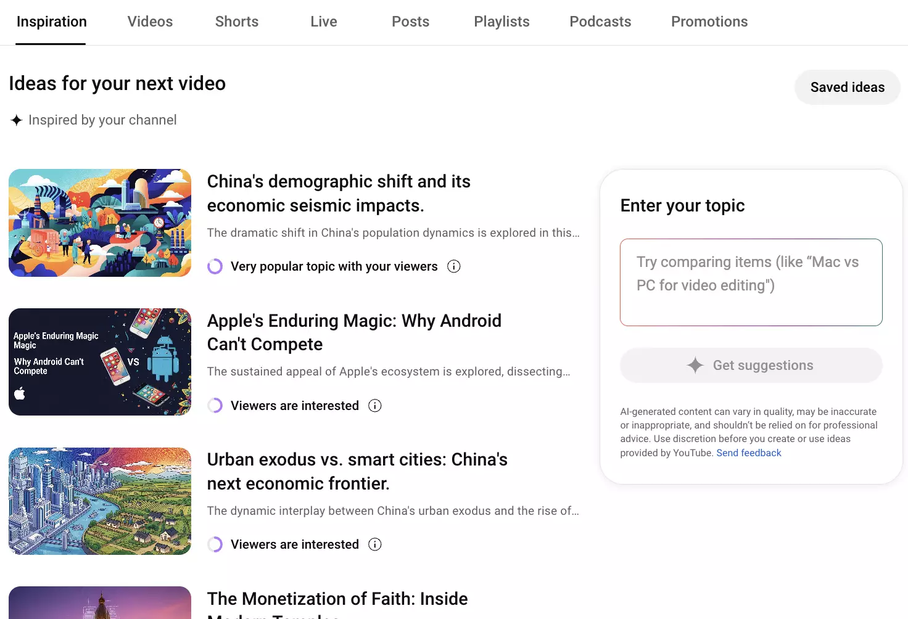Click the popularity ring icon for China's demographic idea

(215, 266)
